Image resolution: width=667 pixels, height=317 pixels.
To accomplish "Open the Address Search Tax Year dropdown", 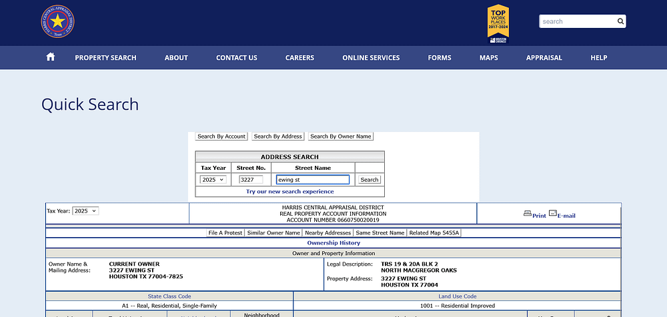I will click(x=213, y=180).
